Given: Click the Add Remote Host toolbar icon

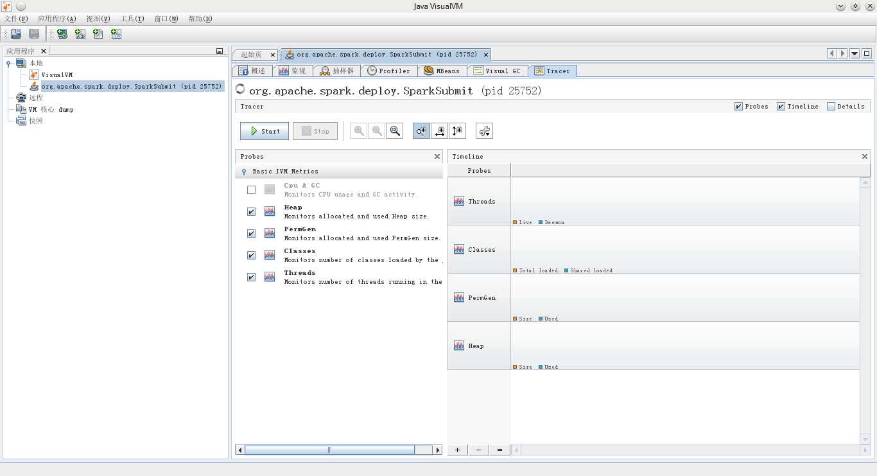Looking at the screenshot, I should tap(62, 33).
